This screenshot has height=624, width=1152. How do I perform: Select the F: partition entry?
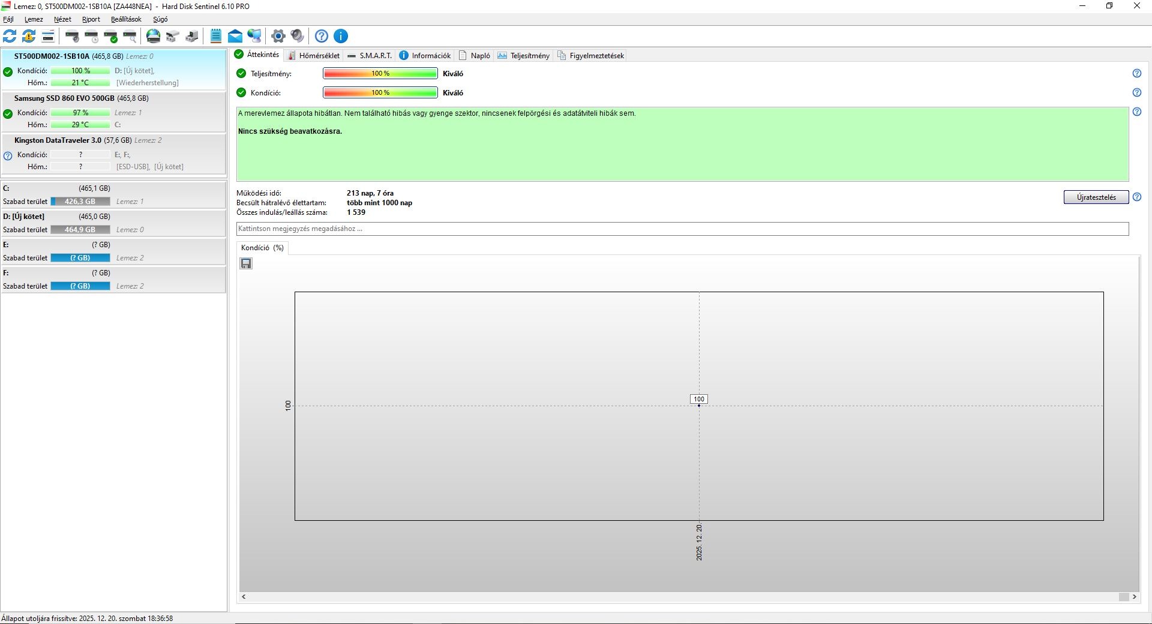[113, 280]
